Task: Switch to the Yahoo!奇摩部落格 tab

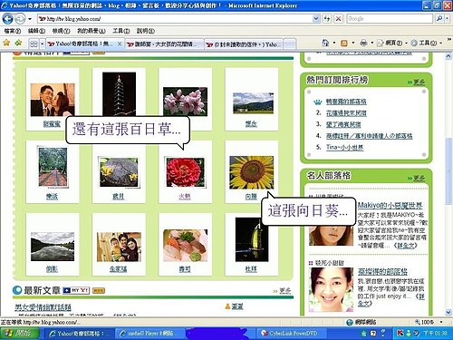Action: (82, 44)
